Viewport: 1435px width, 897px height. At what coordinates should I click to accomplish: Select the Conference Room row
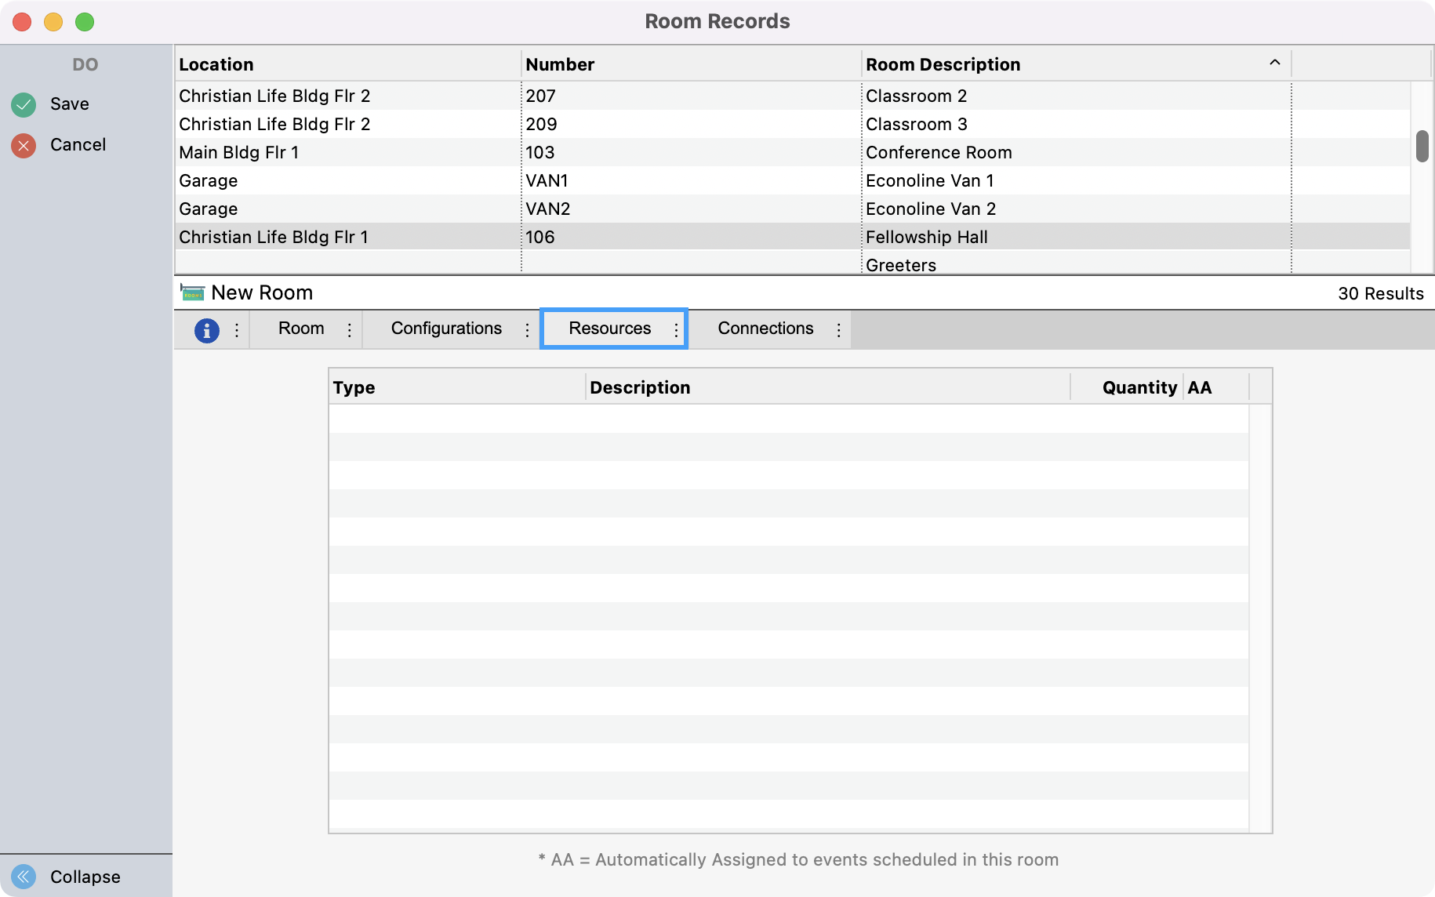point(938,152)
